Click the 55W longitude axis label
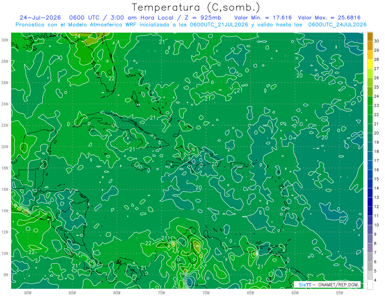The height and width of the screenshot is (297, 385). pos(340,293)
